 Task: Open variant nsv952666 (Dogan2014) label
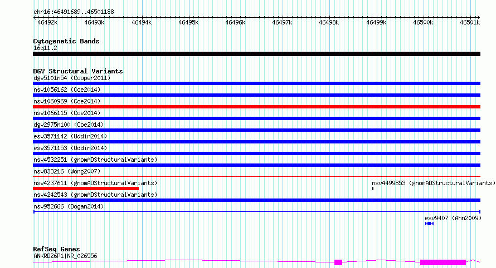pyautogui.click(x=69, y=206)
